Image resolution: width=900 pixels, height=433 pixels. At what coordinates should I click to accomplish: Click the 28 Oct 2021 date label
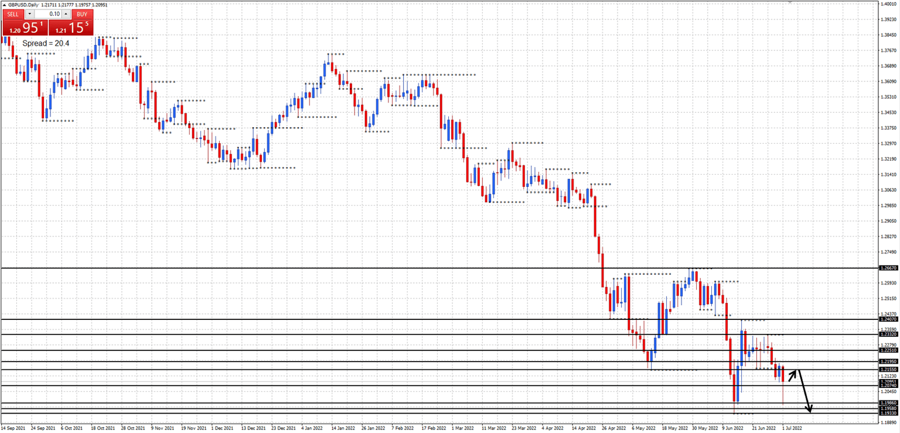click(133, 428)
